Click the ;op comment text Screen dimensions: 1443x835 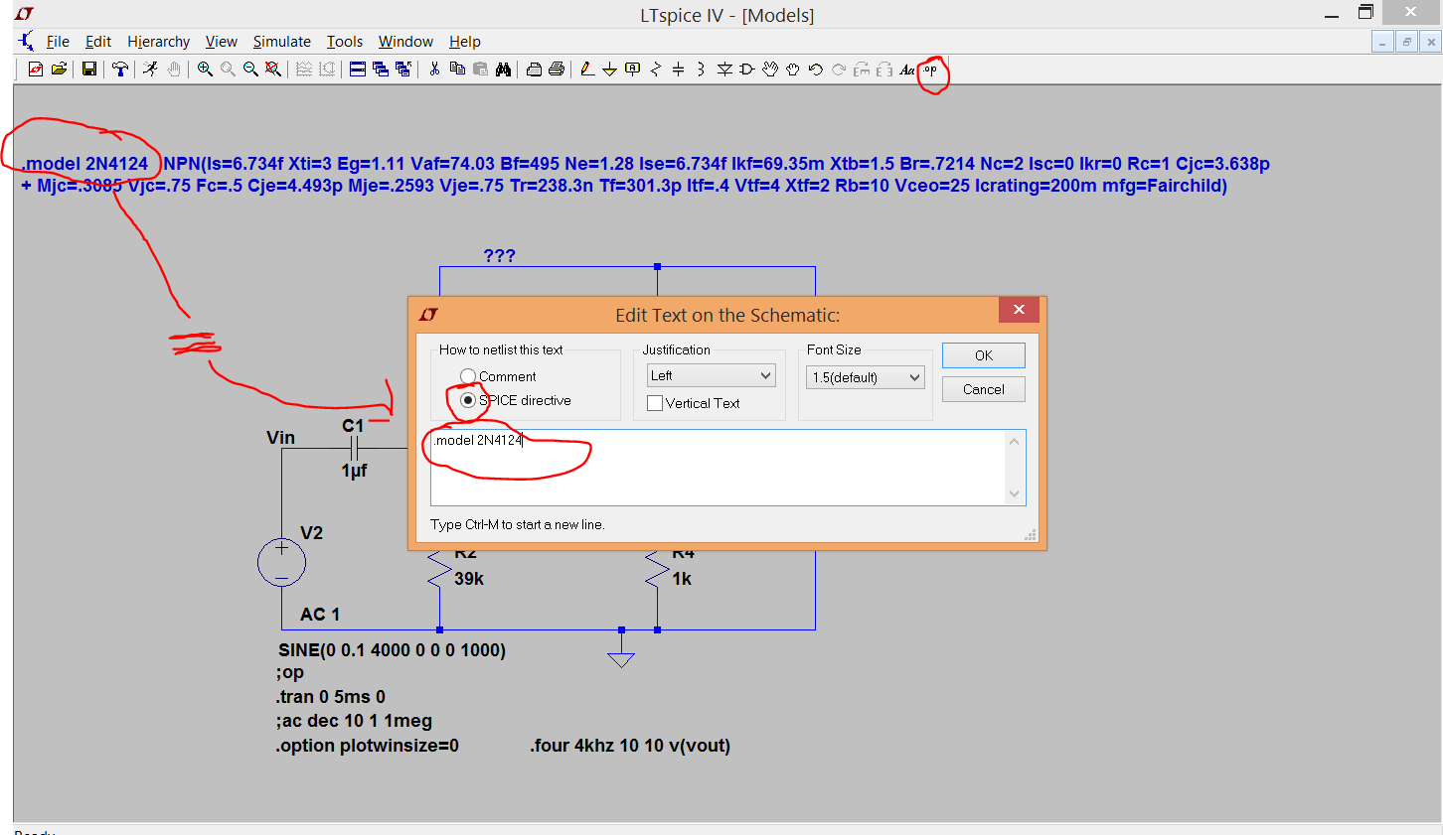point(290,673)
